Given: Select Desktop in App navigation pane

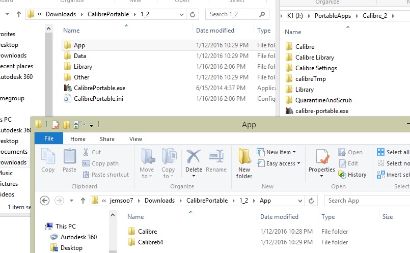Looking at the screenshot, I should [x=71, y=248].
